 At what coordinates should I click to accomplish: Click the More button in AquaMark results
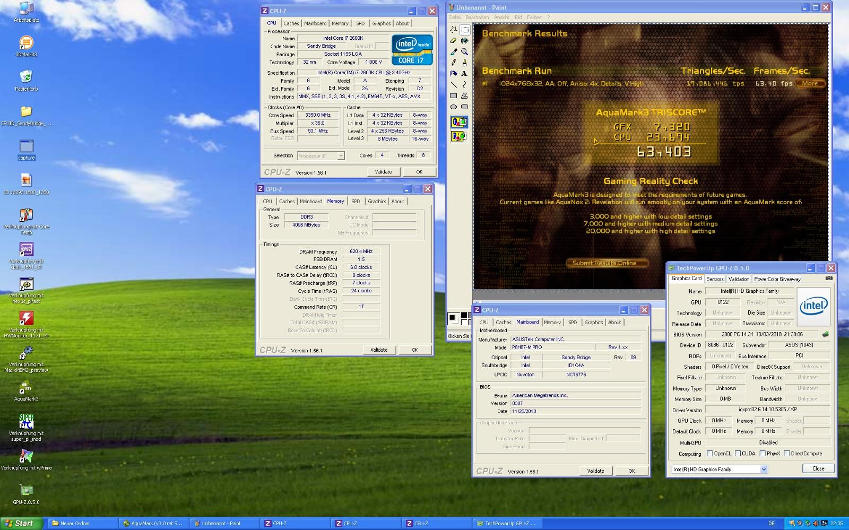point(810,83)
